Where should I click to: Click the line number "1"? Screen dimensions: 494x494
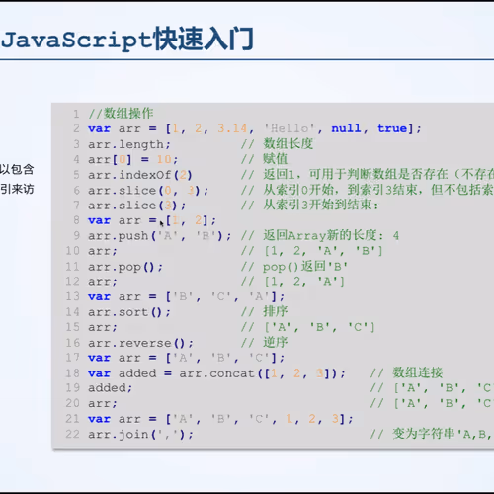coord(76,114)
